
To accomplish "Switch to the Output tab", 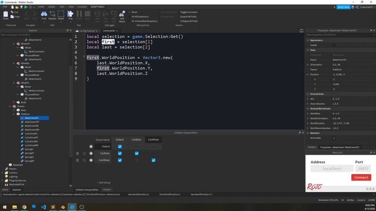I will coord(107,190).
